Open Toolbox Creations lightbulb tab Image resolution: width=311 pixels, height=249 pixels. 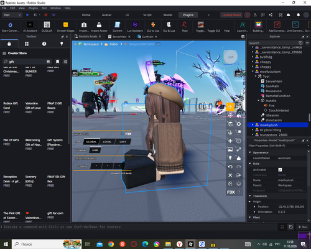click(x=62, y=44)
